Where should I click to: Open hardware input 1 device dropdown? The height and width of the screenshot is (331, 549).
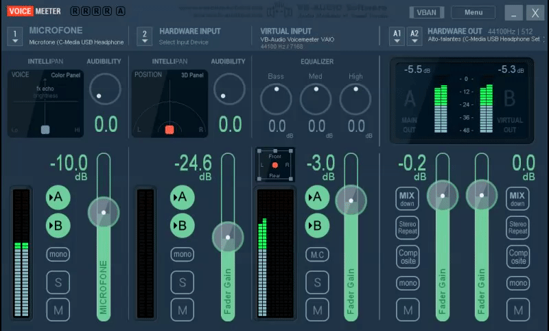[x=14, y=36]
